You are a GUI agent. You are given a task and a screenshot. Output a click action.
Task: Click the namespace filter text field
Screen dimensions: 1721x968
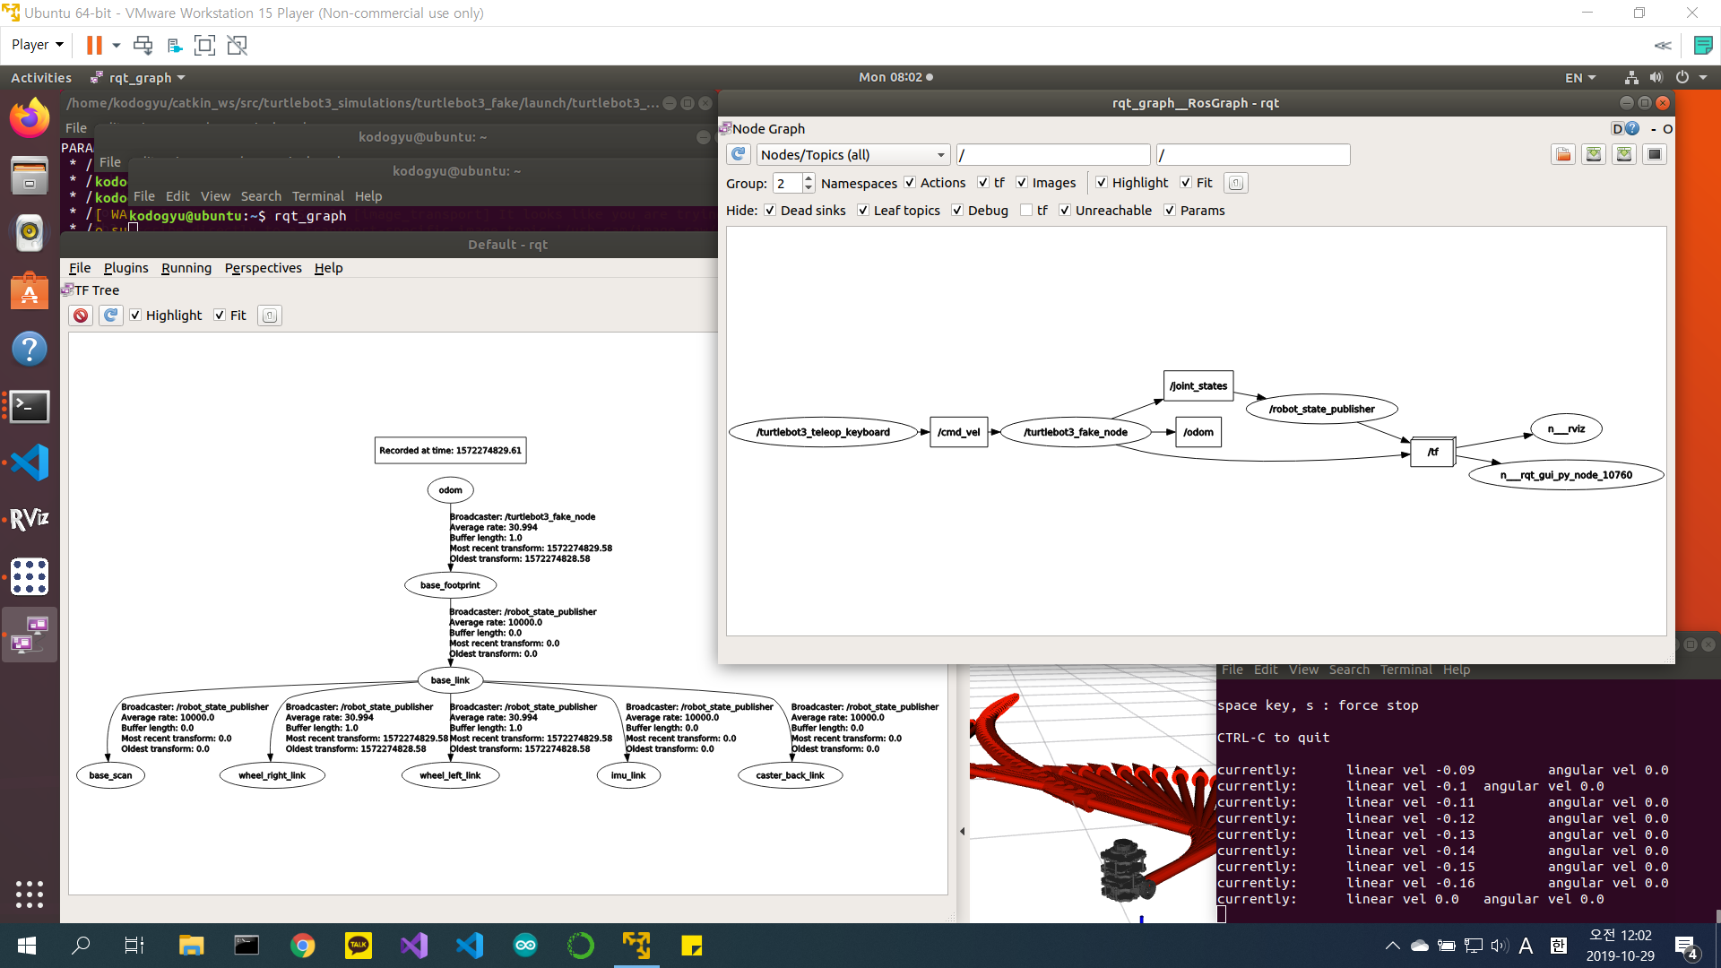click(x=1052, y=154)
